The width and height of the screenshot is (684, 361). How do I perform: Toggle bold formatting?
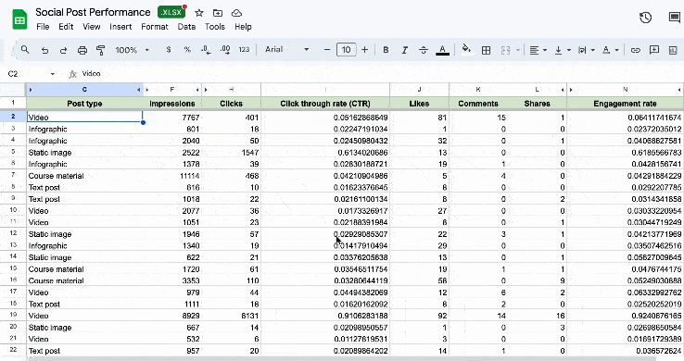(x=386, y=50)
